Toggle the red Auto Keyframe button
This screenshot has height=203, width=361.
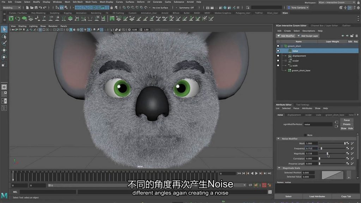tap(264, 185)
